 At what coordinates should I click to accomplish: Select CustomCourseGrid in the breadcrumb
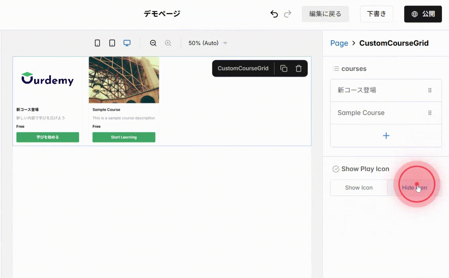point(394,43)
